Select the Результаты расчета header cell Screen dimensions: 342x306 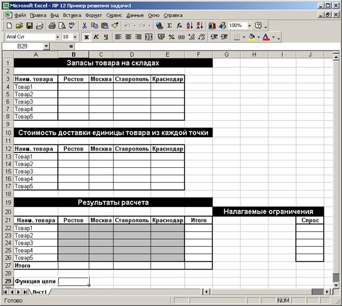click(x=113, y=202)
